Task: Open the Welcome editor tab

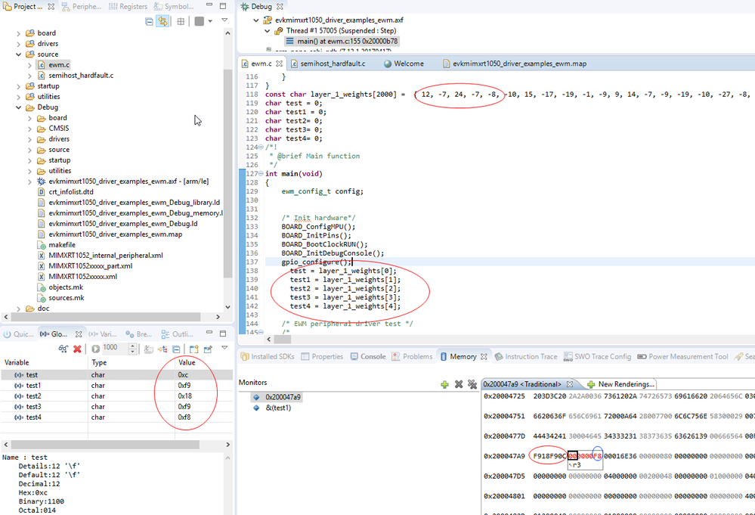Action: click(404, 64)
